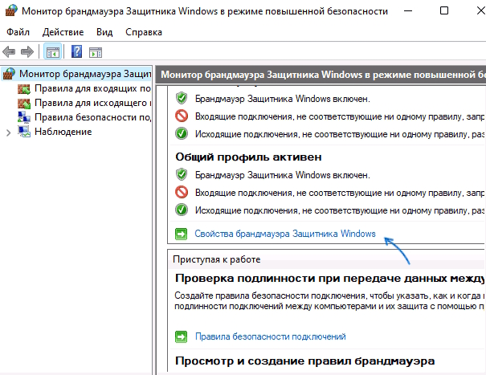The height and width of the screenshot is (375, 486).
Task: Click Входящие подключения text under Общий профиль активен
Action: click(x=339, y=193)
